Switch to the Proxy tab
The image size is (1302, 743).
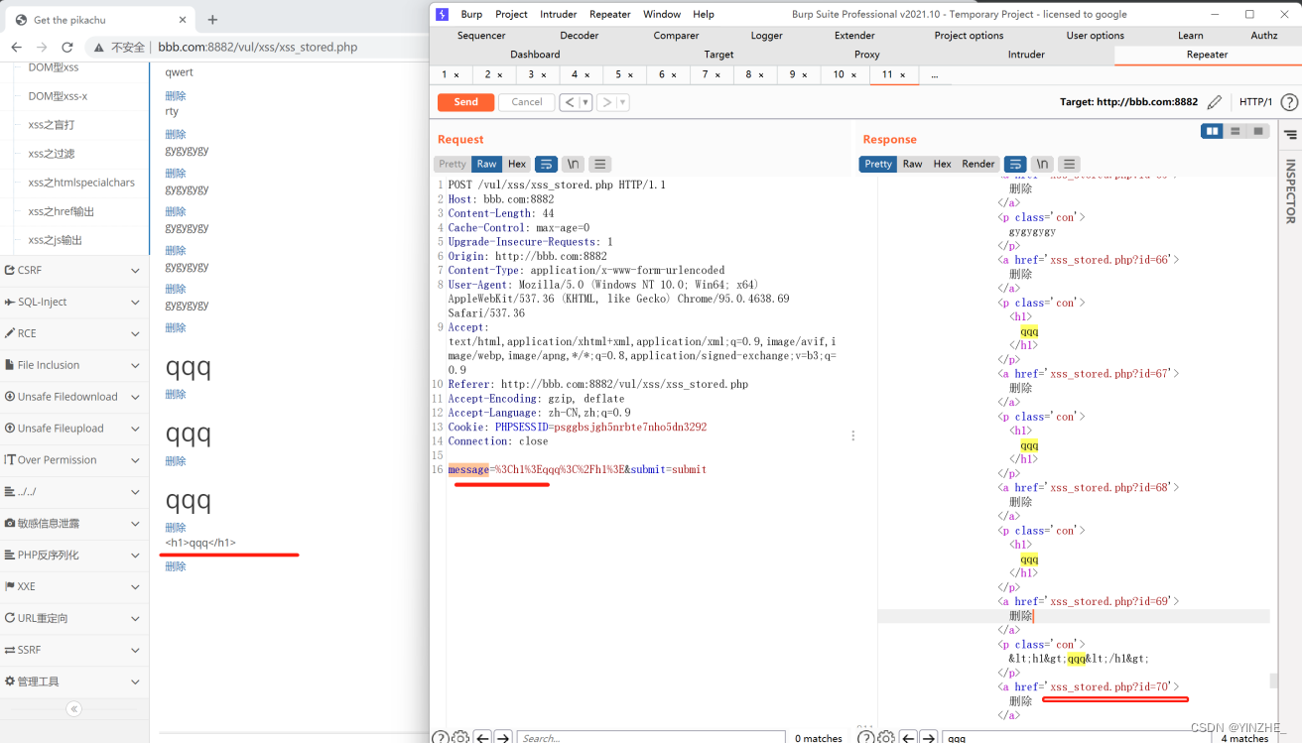[866, 55]
